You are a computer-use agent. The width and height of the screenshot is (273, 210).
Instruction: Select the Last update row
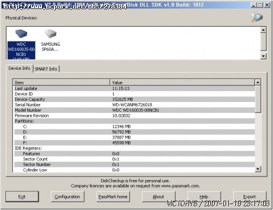point(135,88)
